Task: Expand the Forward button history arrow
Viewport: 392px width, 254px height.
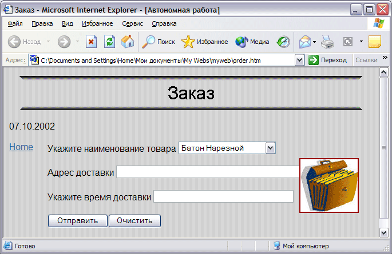Action: pos(77,42)
